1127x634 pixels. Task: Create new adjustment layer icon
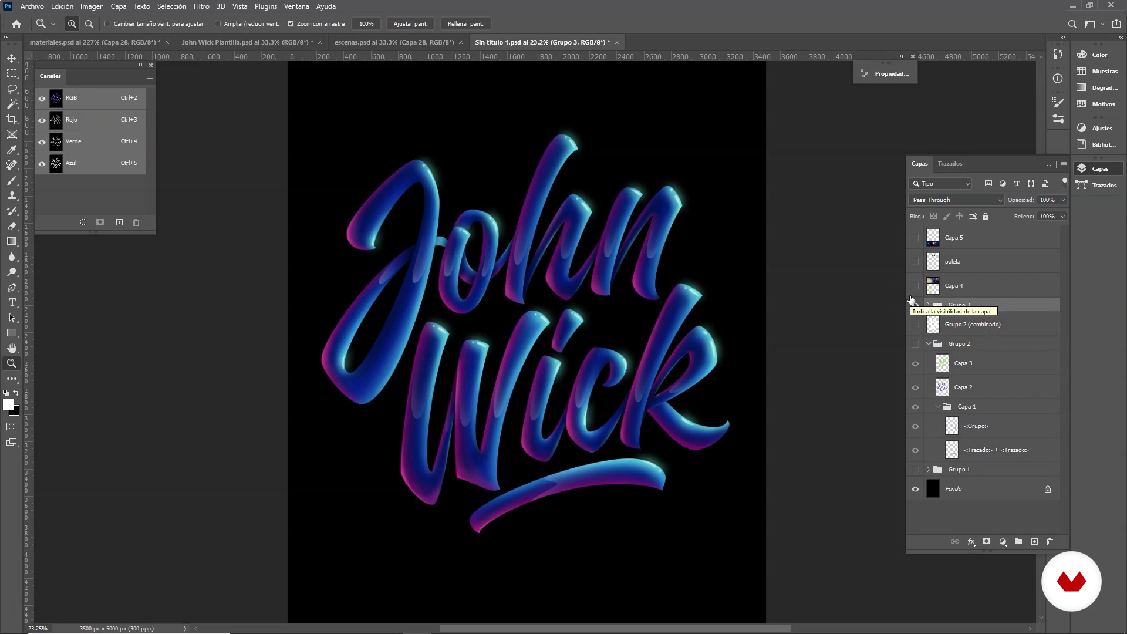[1003, 542]
